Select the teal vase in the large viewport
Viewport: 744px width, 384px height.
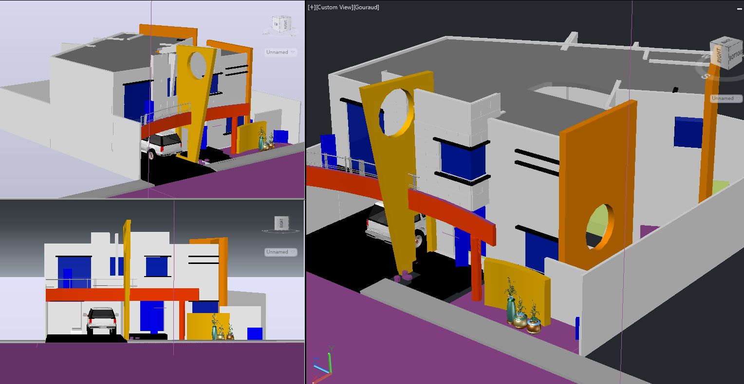click(511, 310)
